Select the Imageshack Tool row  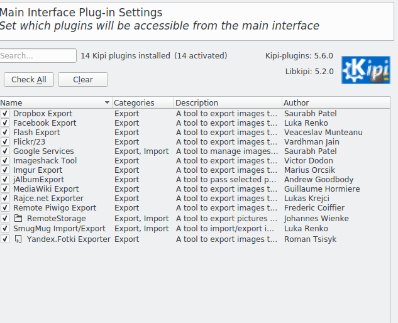pyautogui.click(x=45, y=161)
